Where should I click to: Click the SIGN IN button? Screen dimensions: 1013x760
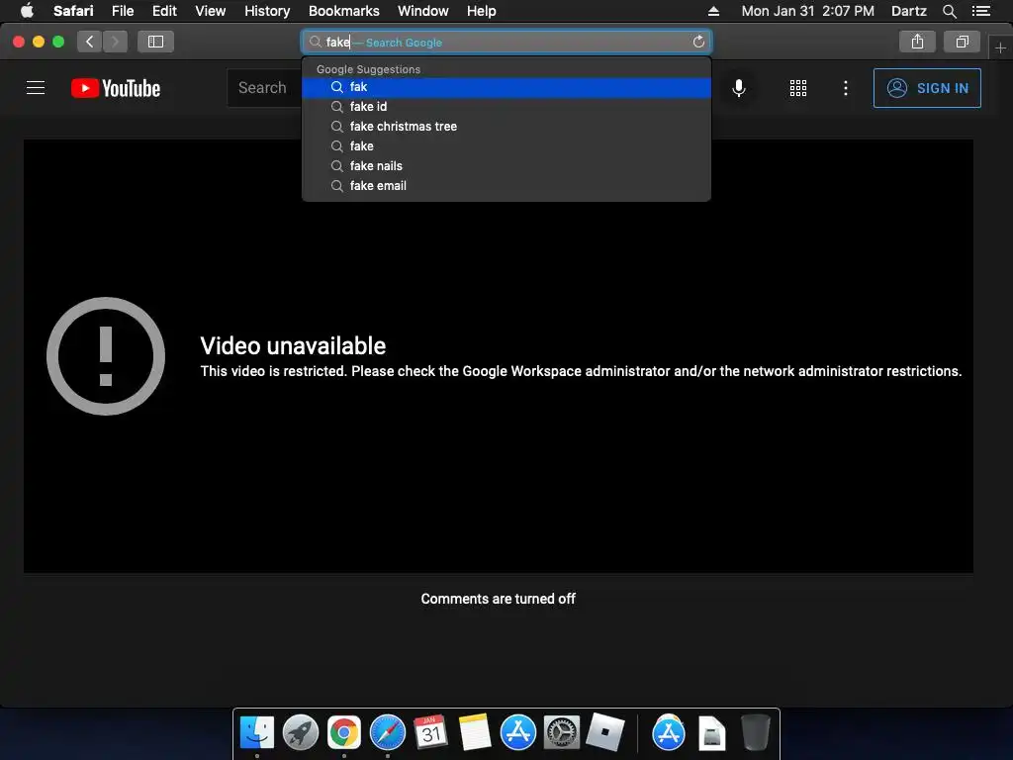926,88
